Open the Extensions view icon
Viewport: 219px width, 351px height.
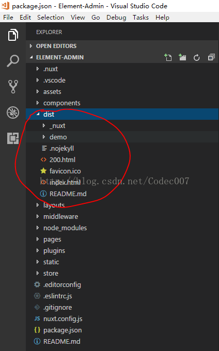coord(13,138)
